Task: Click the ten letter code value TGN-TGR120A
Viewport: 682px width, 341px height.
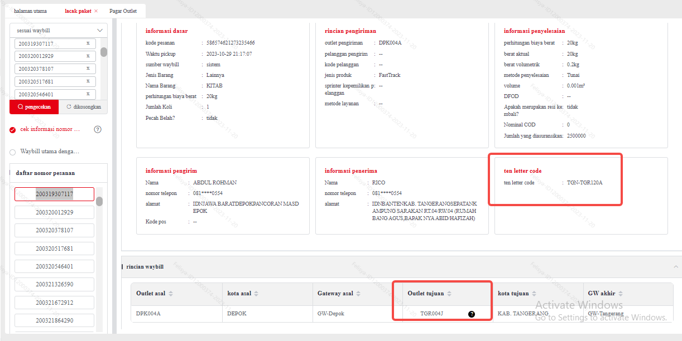Action: pos(585,182)
